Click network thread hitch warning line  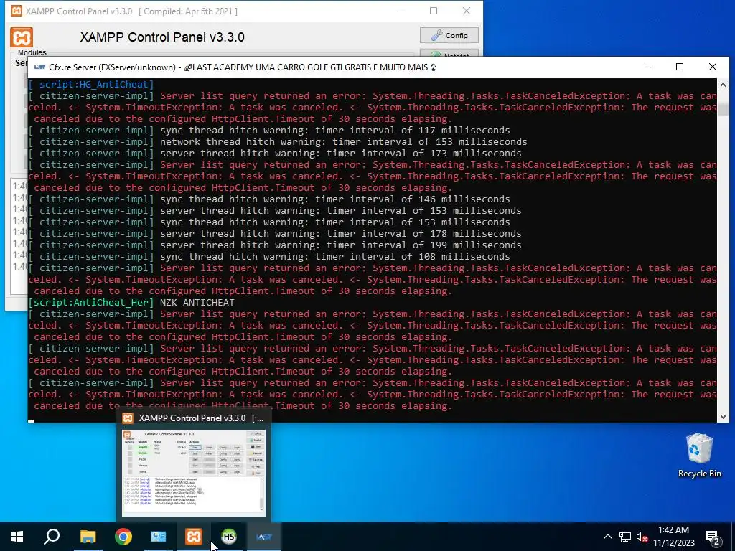(278, 141)
